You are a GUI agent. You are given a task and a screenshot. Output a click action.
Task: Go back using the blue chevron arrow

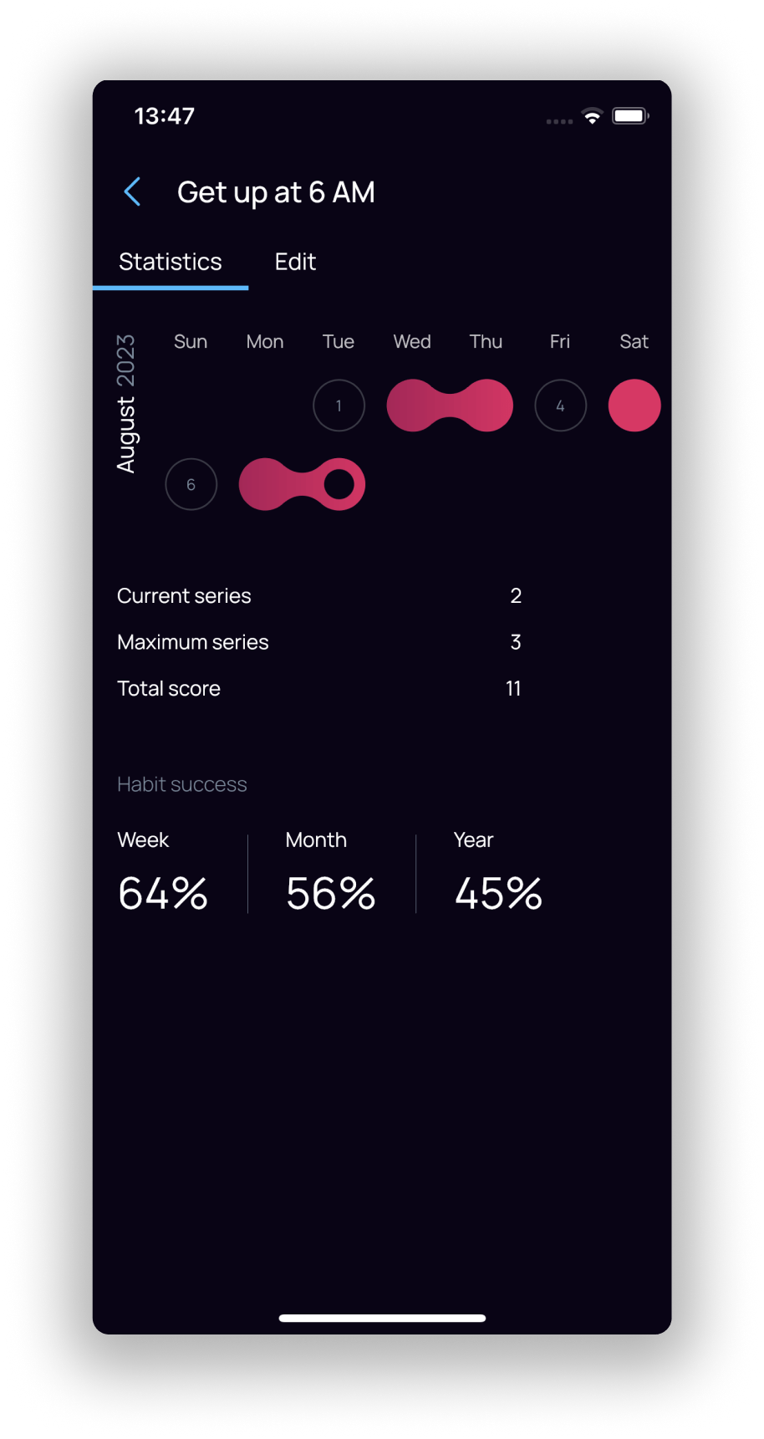(132, 191)
